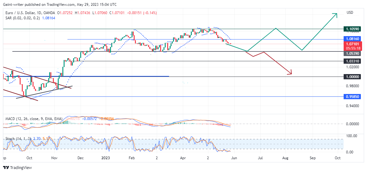The height and width of the screenshot is (173, 367).
Task: Click the Stoch value 2.70
Action: coord(37,139)
